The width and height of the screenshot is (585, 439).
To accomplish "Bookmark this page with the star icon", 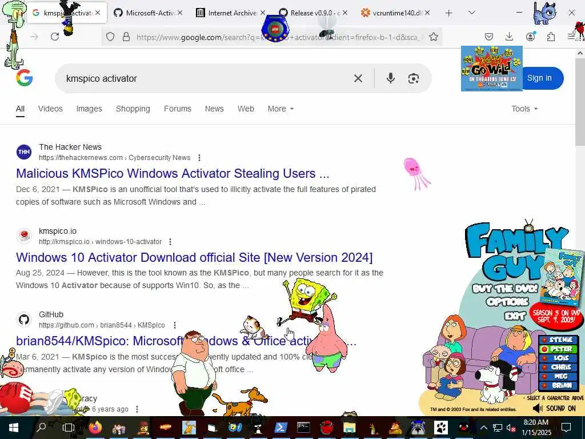I will 433,37.
